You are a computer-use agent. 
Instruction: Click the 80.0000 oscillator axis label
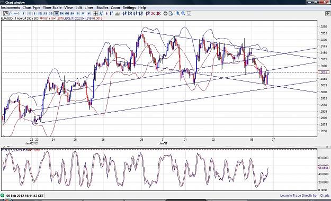tap(323, 158)
